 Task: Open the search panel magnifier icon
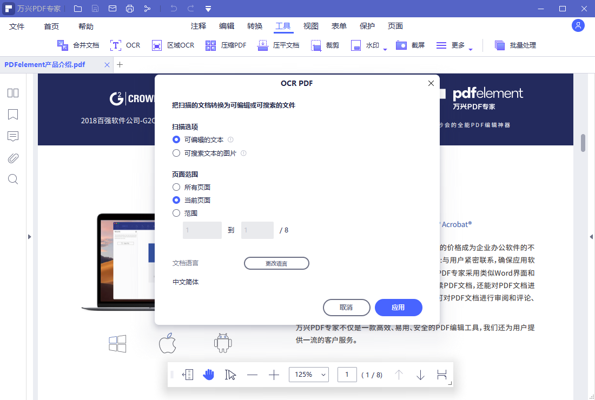(x=13, y=179)
